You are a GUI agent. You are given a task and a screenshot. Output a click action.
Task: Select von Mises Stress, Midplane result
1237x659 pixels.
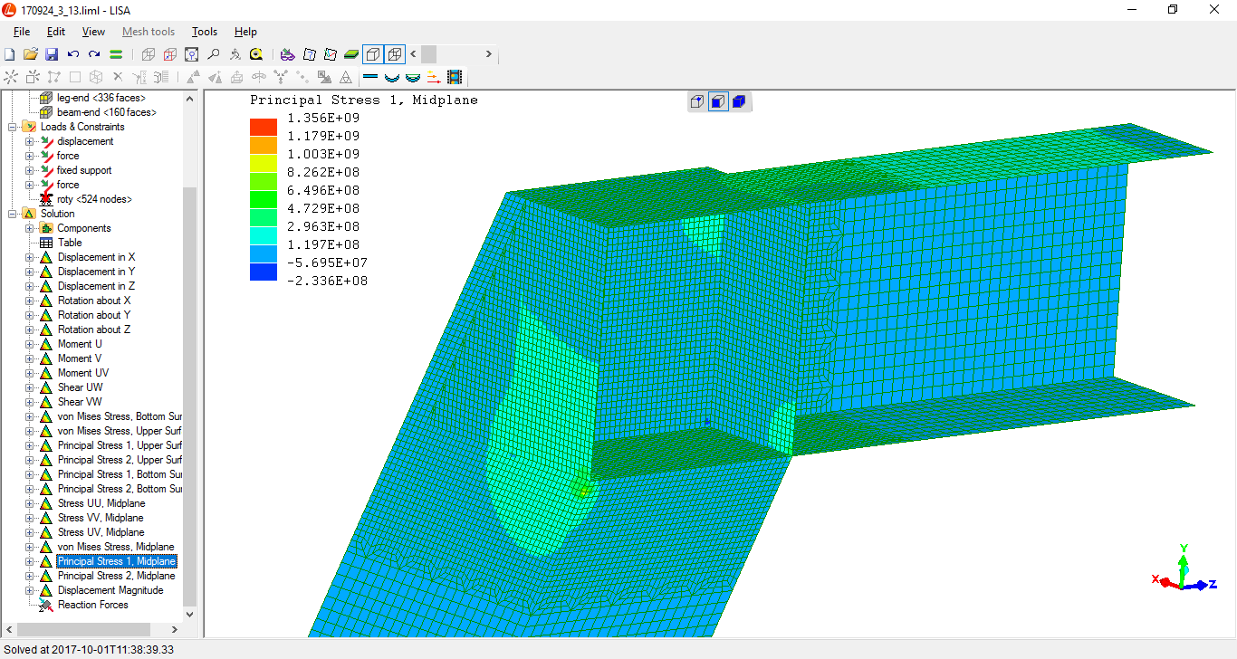tap(115, 547)
